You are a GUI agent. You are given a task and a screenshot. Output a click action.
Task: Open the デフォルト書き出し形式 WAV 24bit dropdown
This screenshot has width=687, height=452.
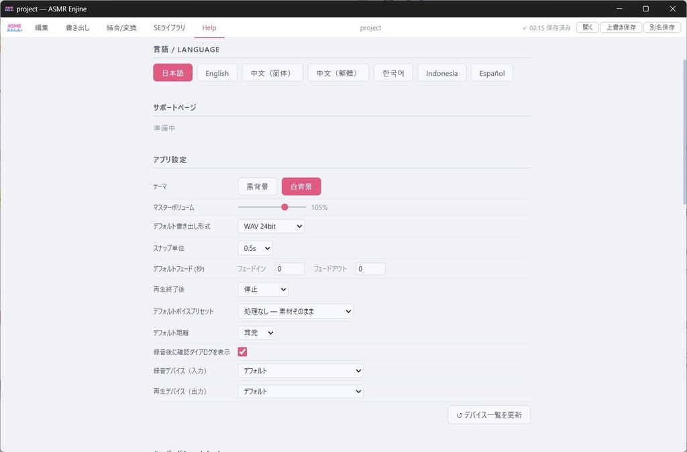click(271, 227)
